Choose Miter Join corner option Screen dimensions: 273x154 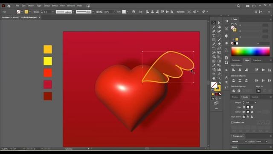pos(244,112)
